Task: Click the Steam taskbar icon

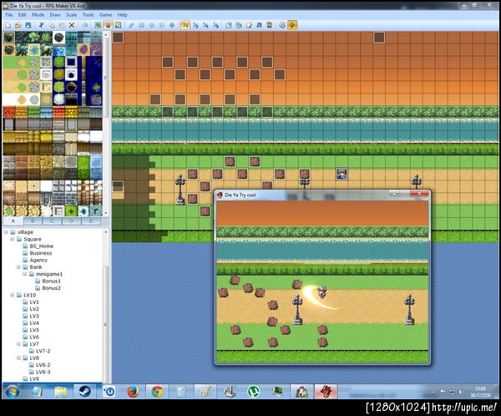Action: tap(84, 392)
